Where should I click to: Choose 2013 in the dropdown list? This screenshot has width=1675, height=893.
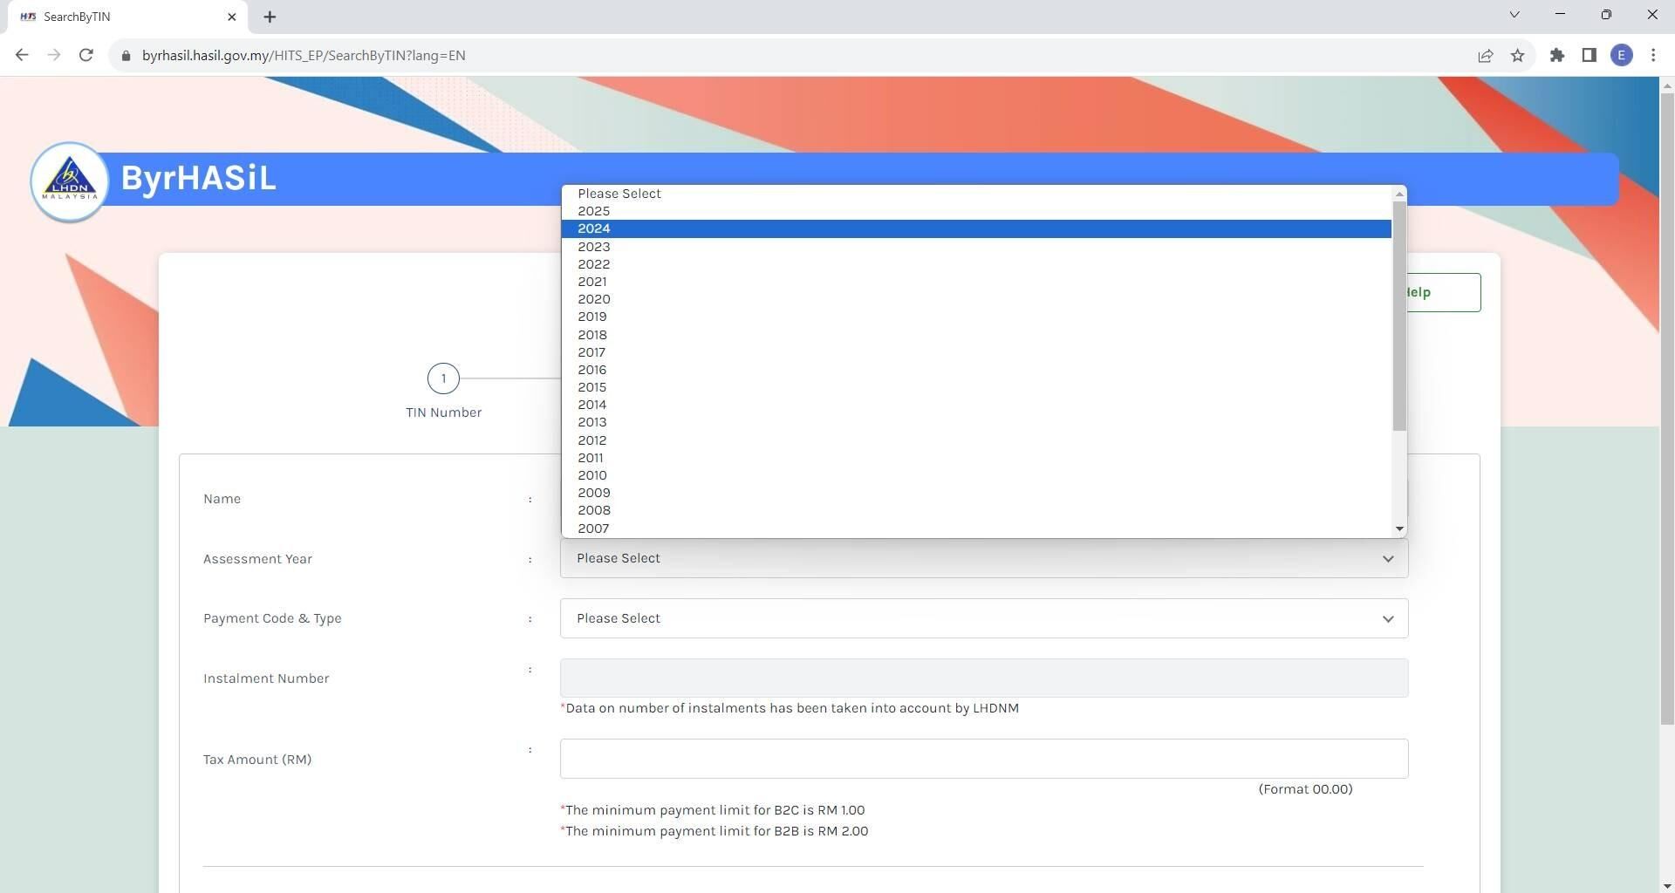(x=976, y=422)
